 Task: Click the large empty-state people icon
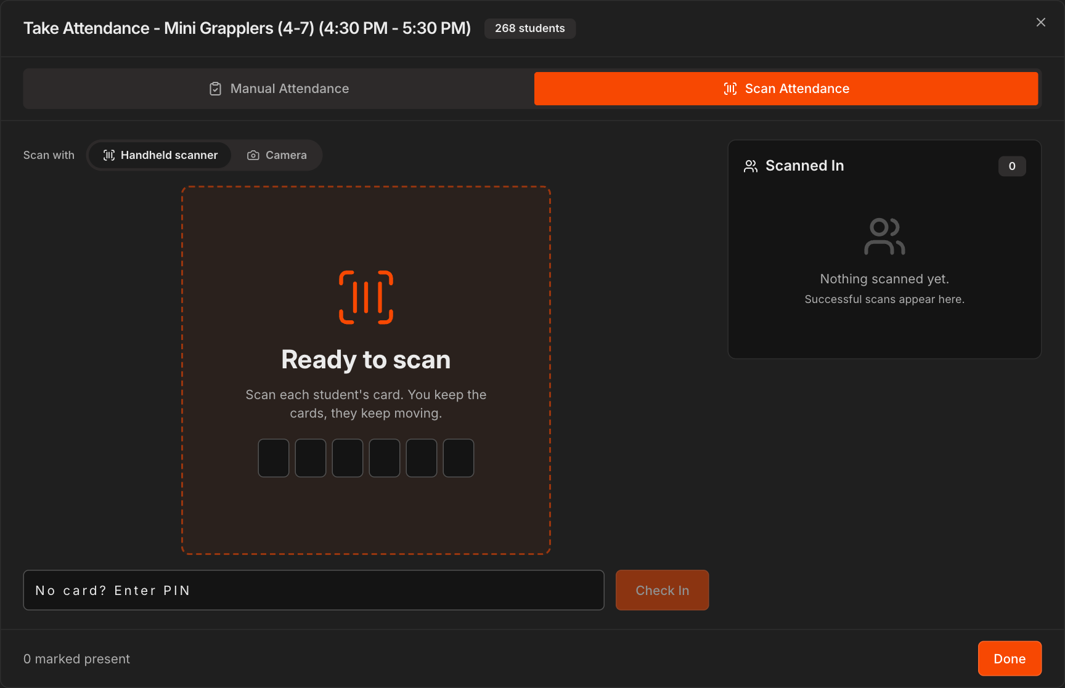[884, 237]
